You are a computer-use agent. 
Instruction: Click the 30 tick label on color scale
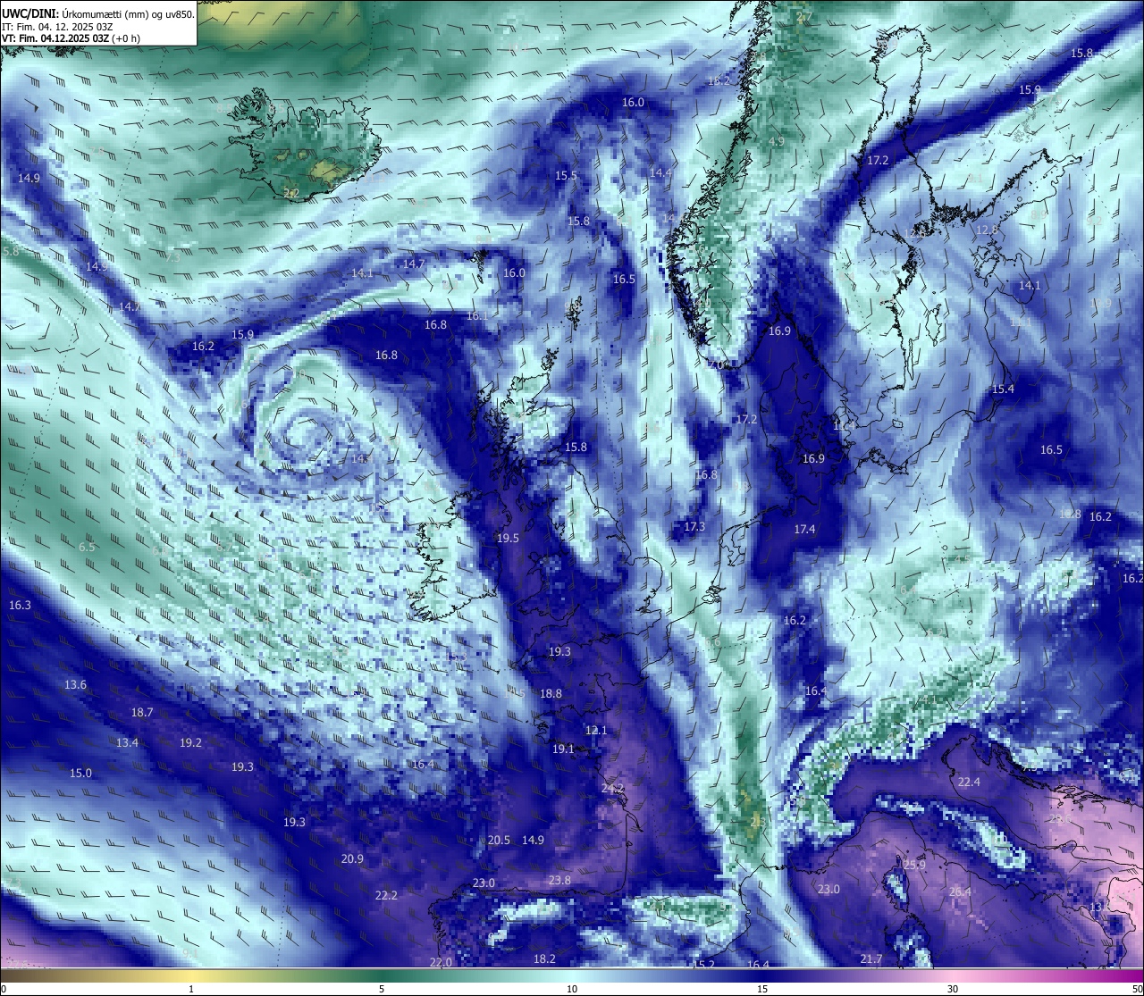pyautogui.click(x=953, y=989)
